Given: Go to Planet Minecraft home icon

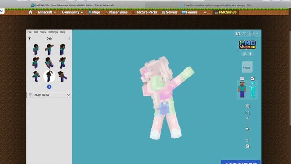Looking at the screenshot, I should point(30,12).
